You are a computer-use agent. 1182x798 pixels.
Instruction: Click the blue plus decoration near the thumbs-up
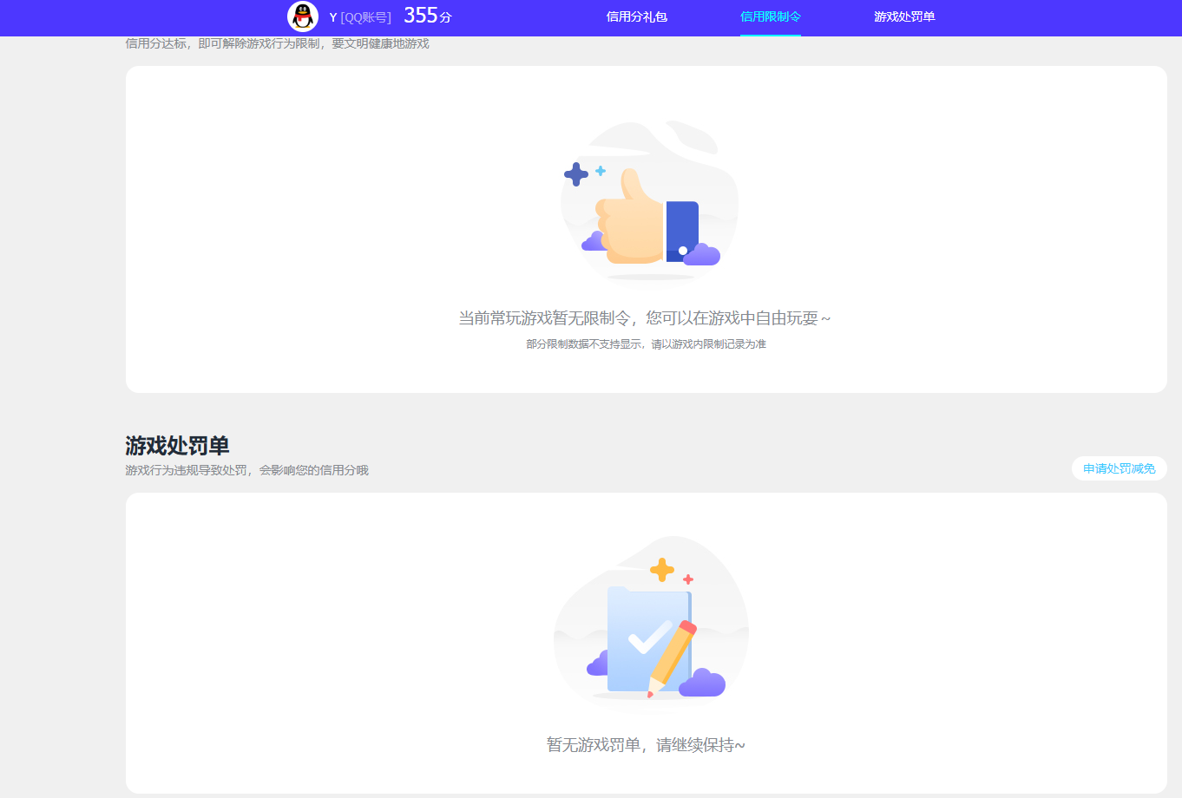pos(576,175)
